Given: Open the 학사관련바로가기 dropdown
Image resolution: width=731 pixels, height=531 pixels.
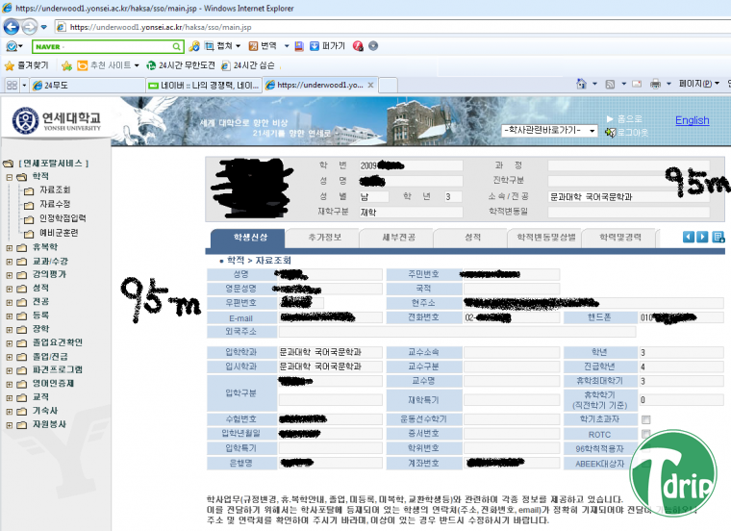Looking at the screenshot, I should pyautogui.click(x=549, y=131).
